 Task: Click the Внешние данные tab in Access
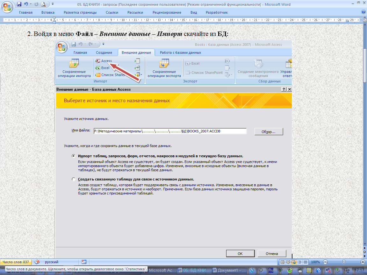click(x=136, y=53)
